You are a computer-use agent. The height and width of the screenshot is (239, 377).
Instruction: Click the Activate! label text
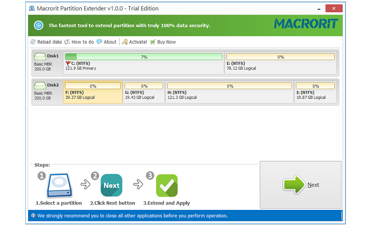138,42
